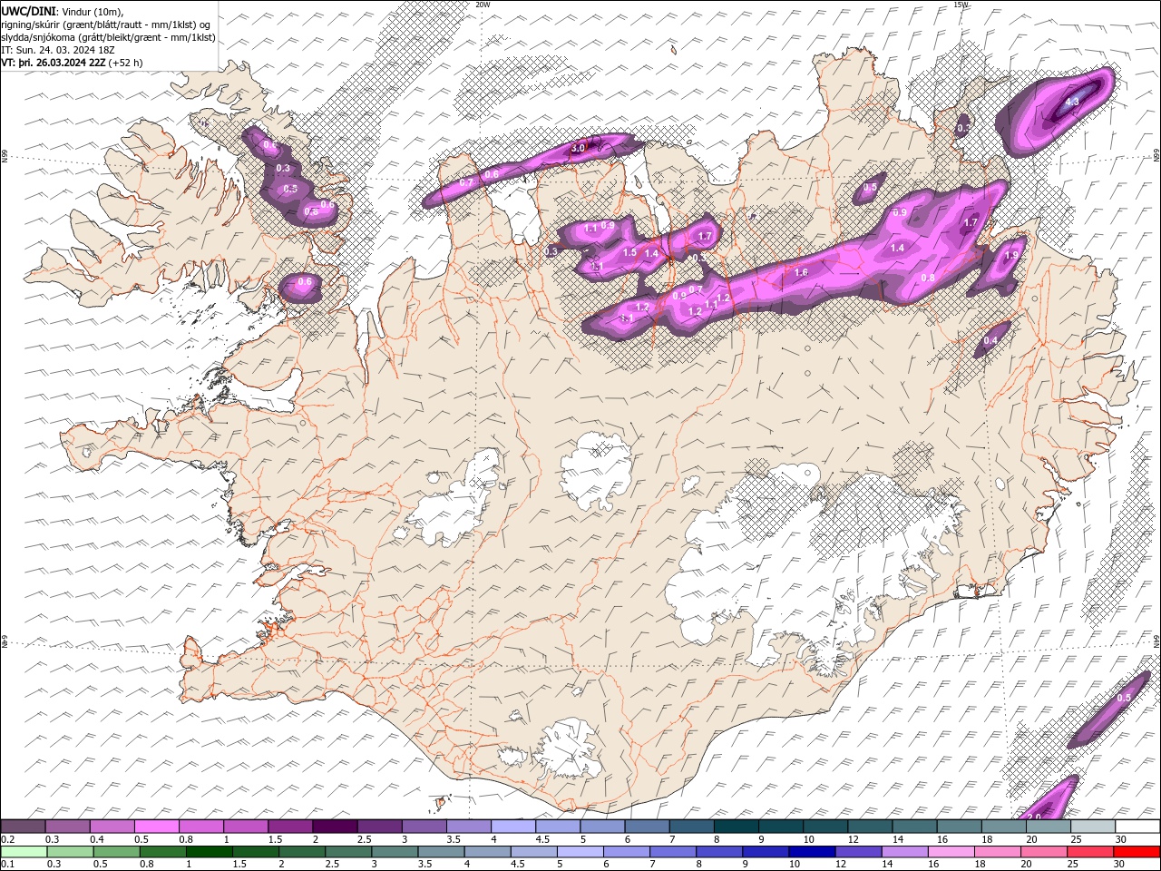The height and width of the screenshot is (871, 1161).
Task: Click the 1.5 precipitation value on map
Action: pyautogui.click(x=630, y=253)
